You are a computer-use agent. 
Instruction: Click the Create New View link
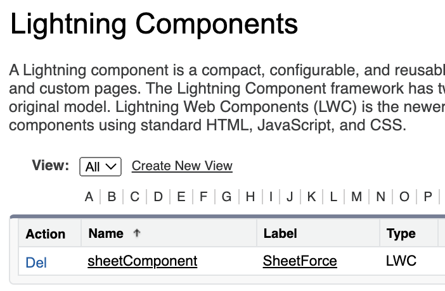coord(182,166)
